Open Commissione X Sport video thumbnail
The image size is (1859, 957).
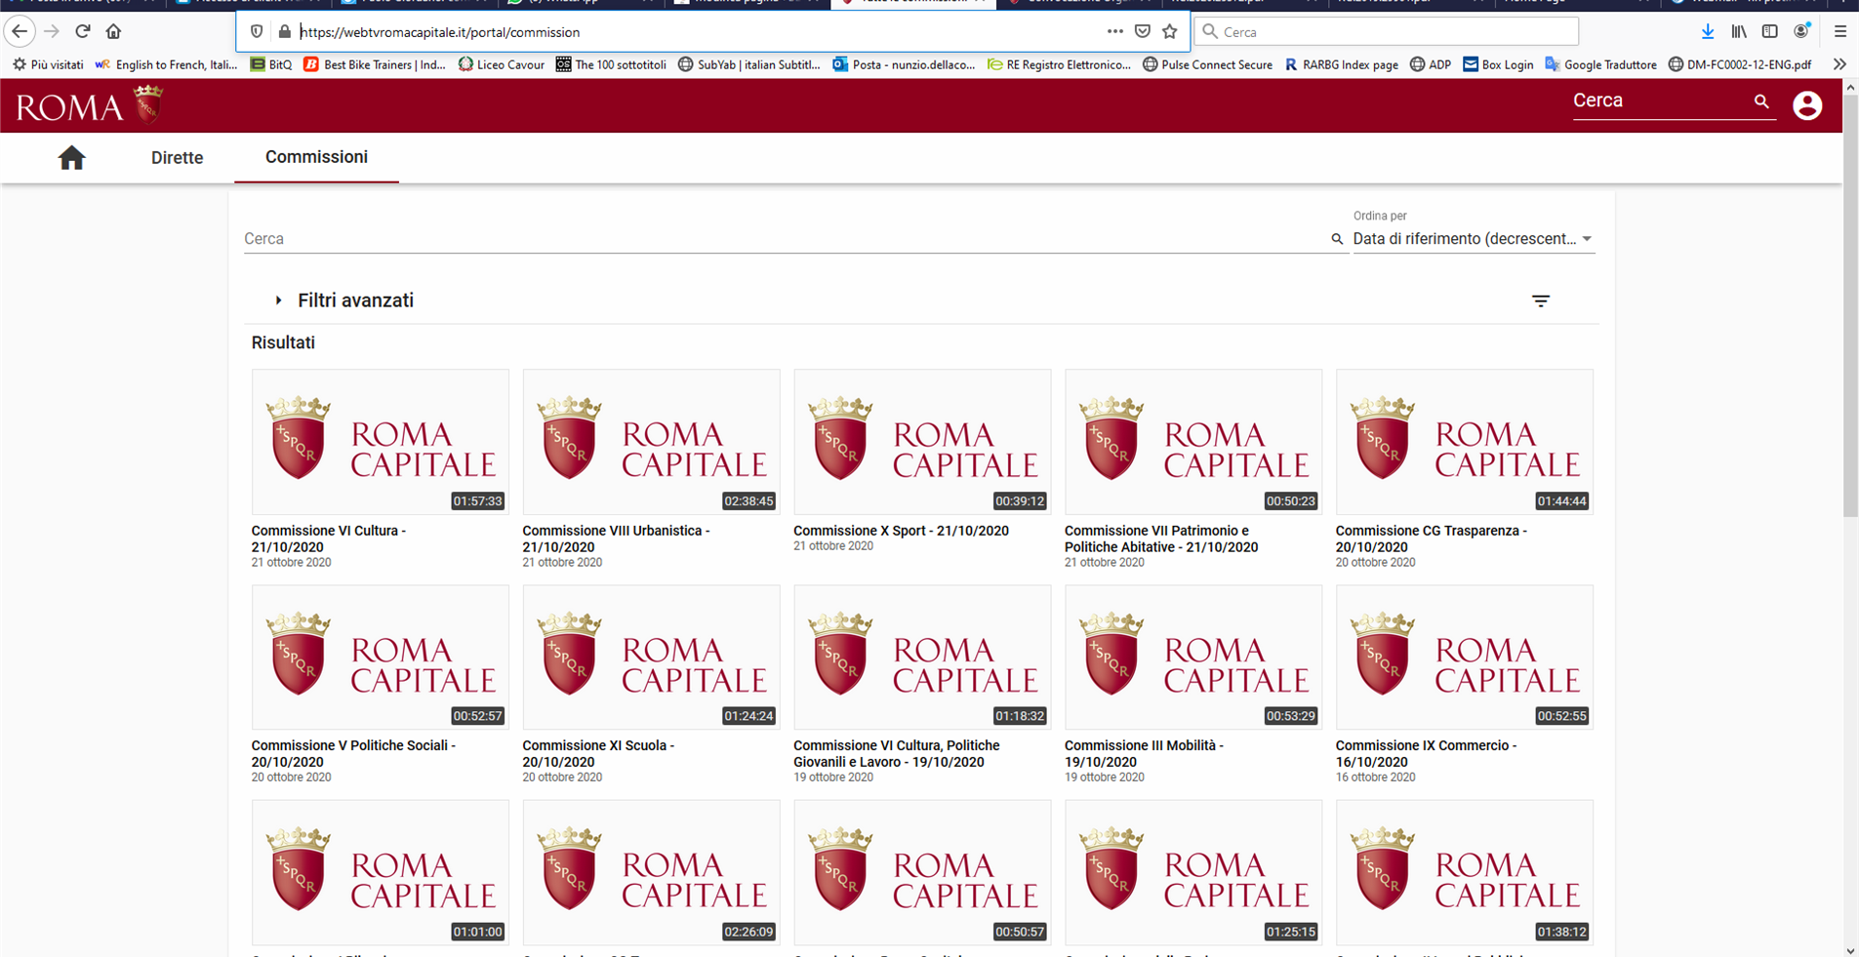click(x=922, y=442)
